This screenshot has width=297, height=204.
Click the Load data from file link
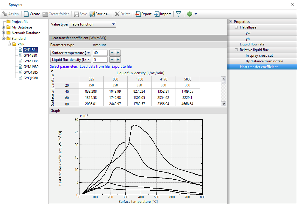tap(95, 67)
